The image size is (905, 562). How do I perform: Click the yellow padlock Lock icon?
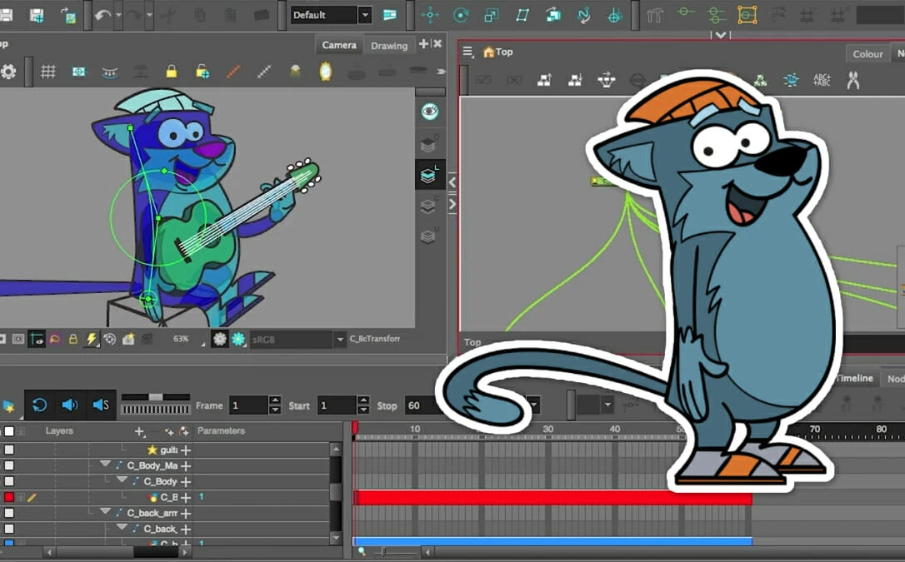pos(171,72)
